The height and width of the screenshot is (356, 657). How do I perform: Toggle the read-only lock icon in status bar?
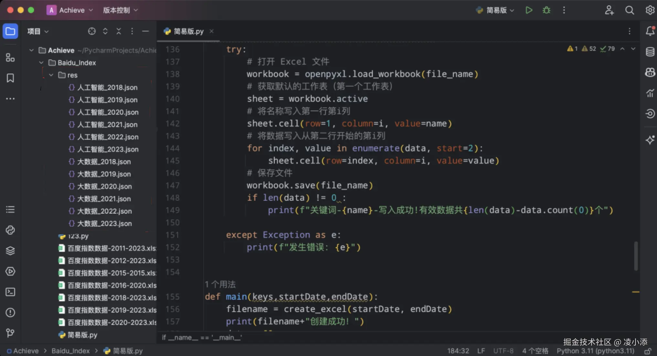648,351
